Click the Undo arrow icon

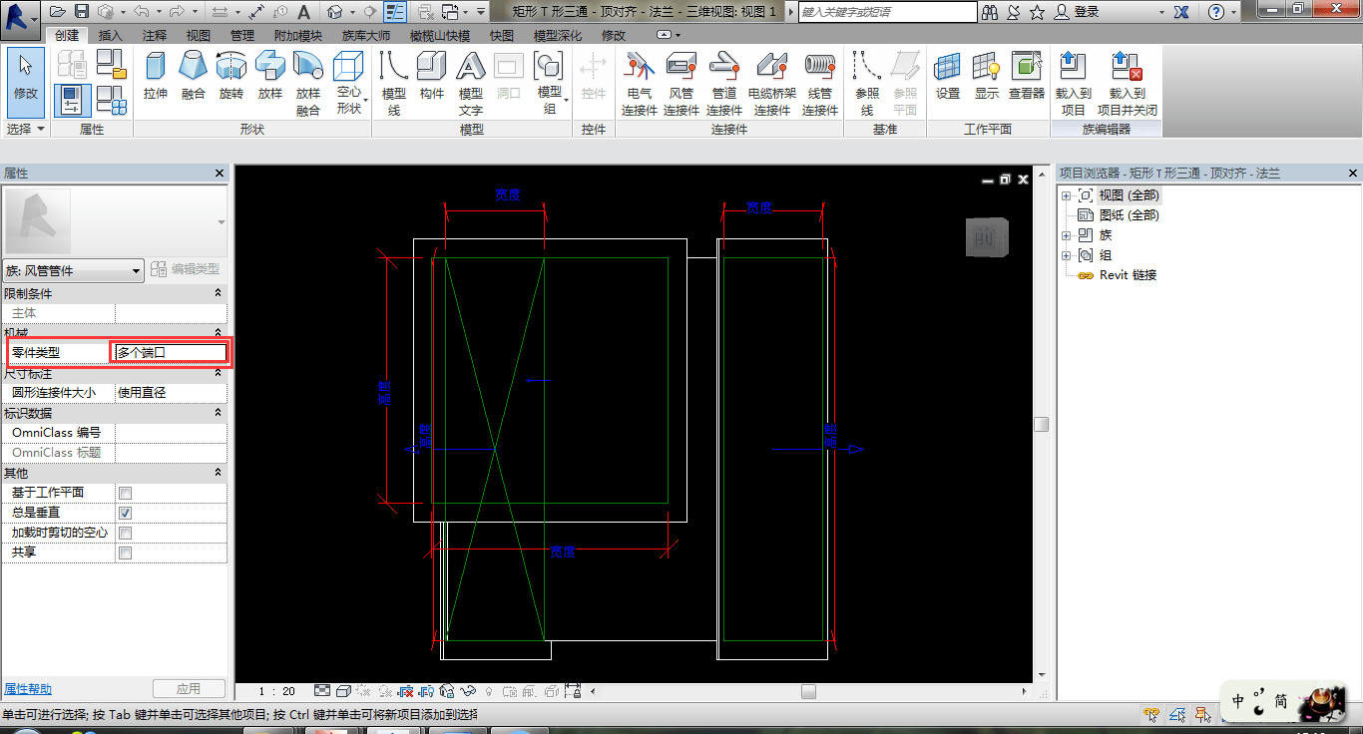(141, 12)
